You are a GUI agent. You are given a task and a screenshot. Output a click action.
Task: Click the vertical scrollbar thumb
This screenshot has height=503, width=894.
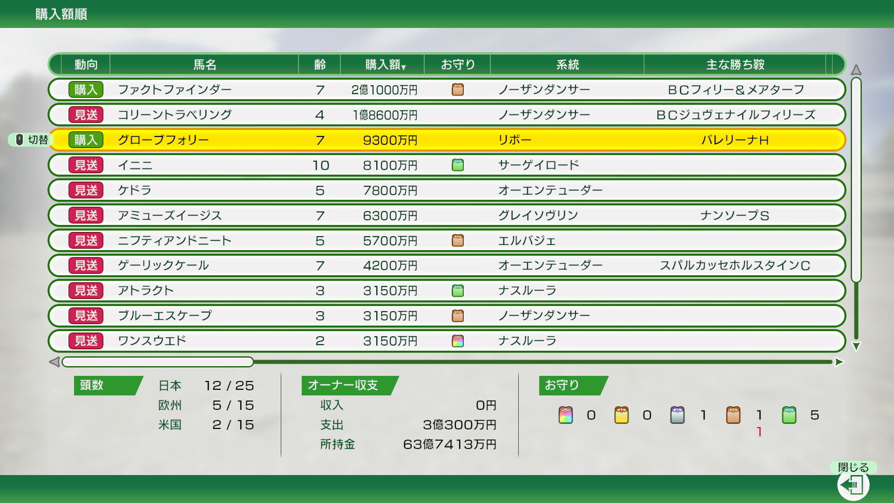tap(856, 179)
